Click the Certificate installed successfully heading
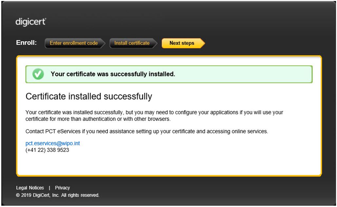This screenshot has height=207, width=337. point(89,96)
